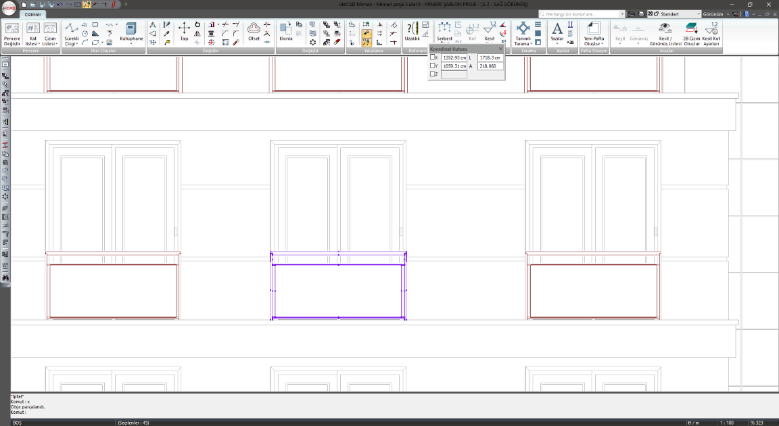The height and width of the screenshot is (426, 779).
Task: Open Kesit / Görünüş Listesi
Action: coord(665,32)
